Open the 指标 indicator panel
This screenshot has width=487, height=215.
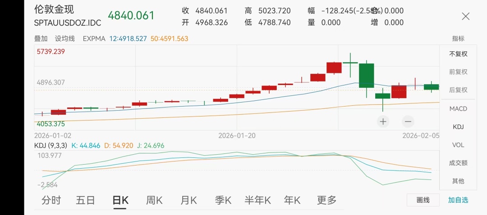[458, 39]
